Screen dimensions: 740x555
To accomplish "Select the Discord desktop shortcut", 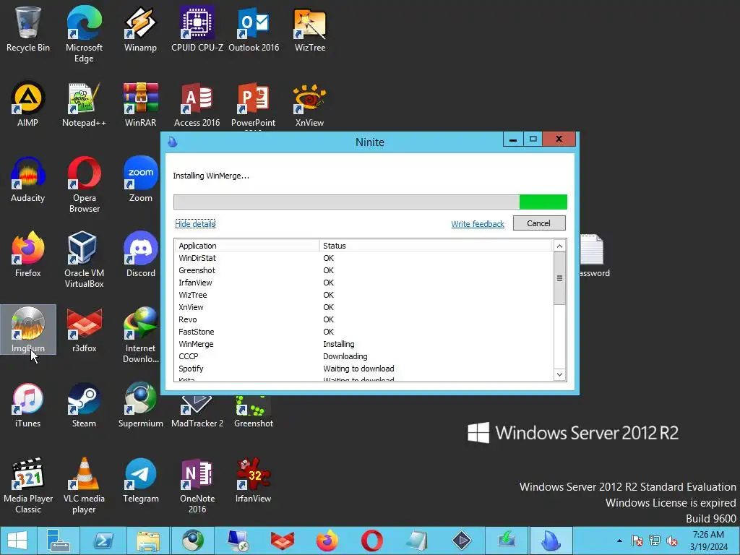I will (141, 254).
